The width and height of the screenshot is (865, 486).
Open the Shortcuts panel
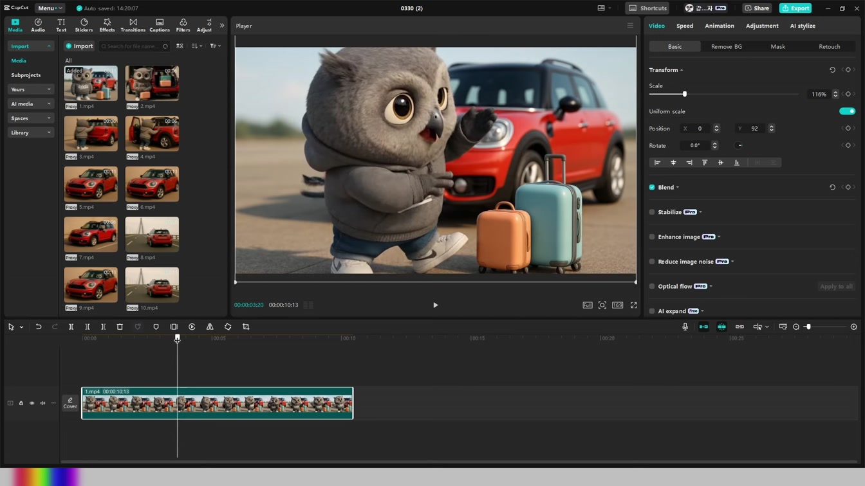[x=647, y=8]
